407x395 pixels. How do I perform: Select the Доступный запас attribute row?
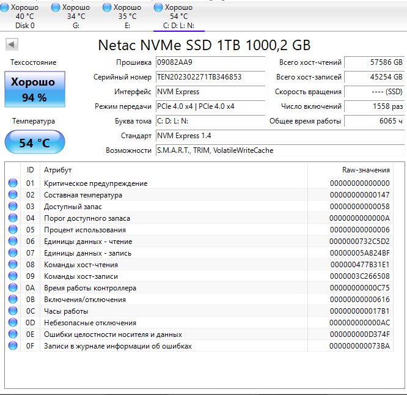coord(199,207)
